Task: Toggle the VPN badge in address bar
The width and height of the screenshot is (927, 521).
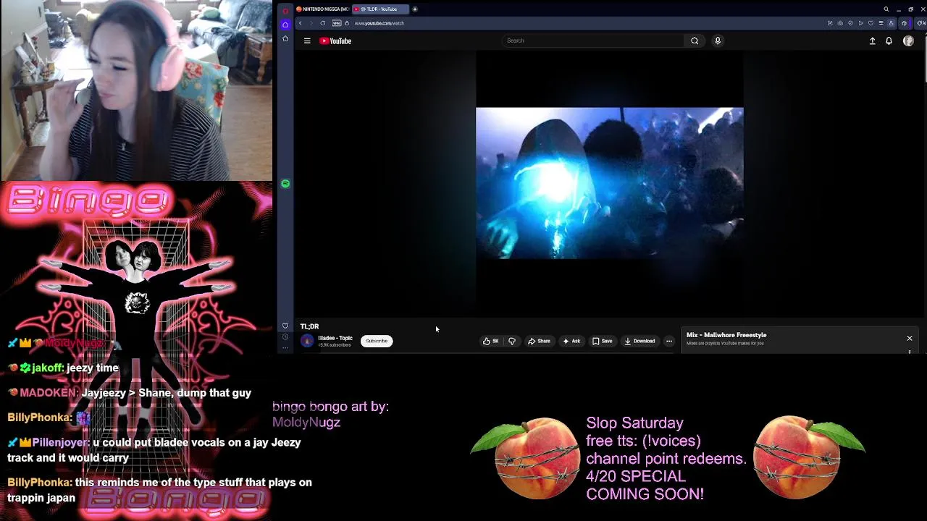Action: pyautogui.click(x=336, y=23)
